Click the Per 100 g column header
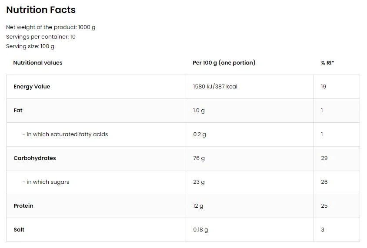Image resolution: width=367 pixels, height=248 pixels. (x=224, y=63)
